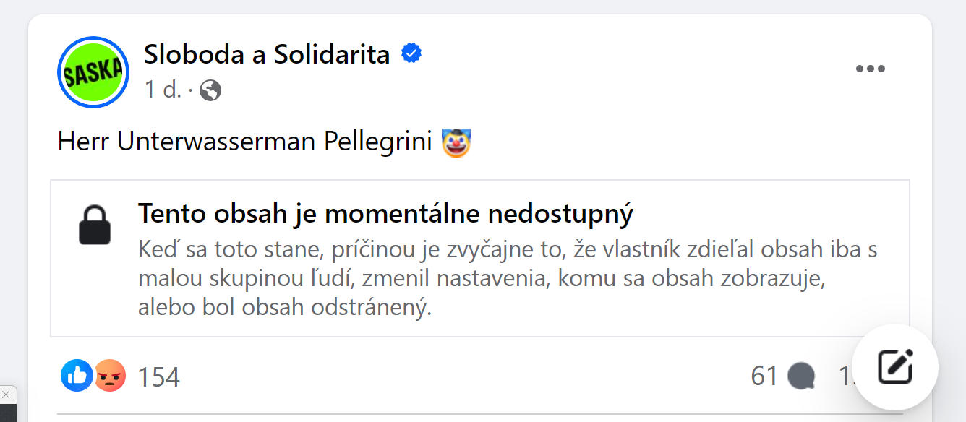The width and height of the screenshot is (966, 422).
Task: Open the SASKA profile picture
Action: pyautogui.click(x=93, y=72)
